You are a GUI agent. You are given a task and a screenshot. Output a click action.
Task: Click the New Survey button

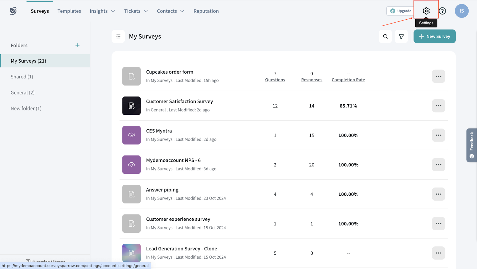click(434, 36)
